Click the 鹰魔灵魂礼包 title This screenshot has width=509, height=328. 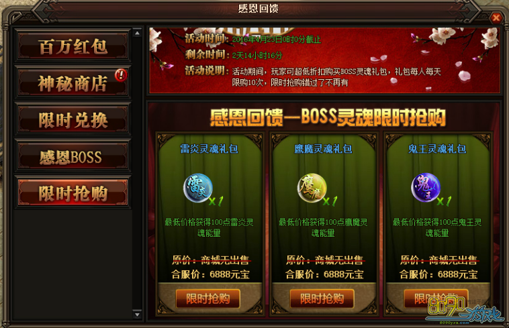pyautogui.click(x=323, y=149)
